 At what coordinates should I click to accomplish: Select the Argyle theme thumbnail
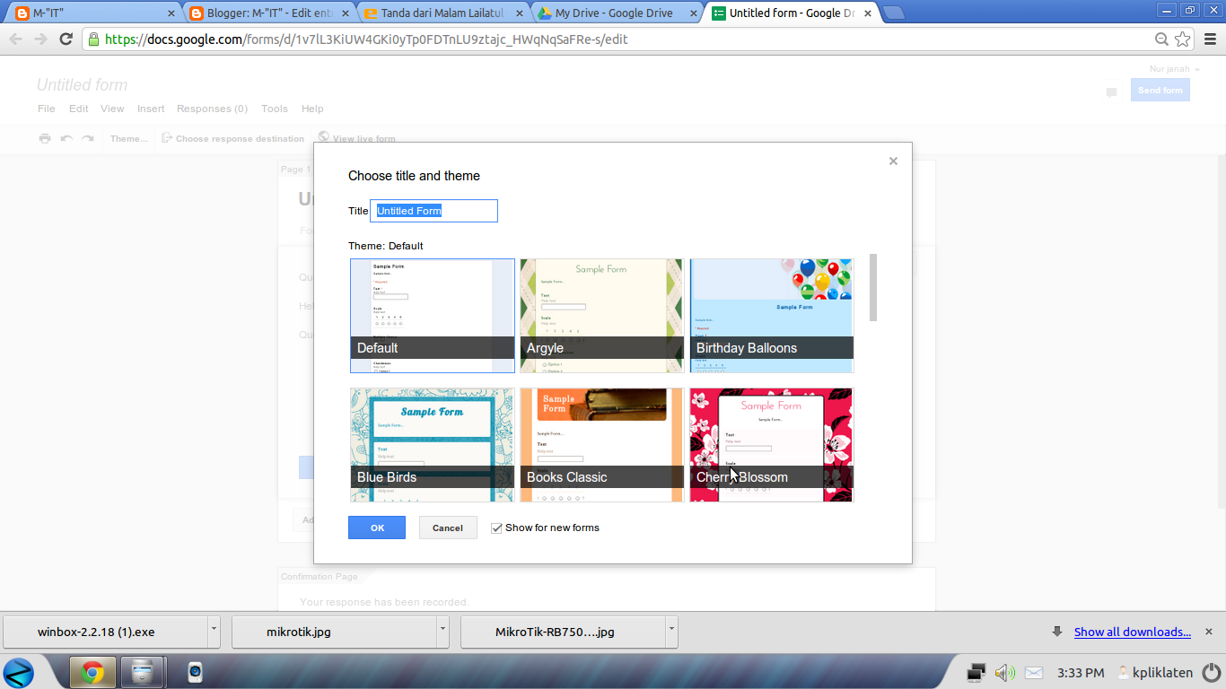[x=601, y=316]
